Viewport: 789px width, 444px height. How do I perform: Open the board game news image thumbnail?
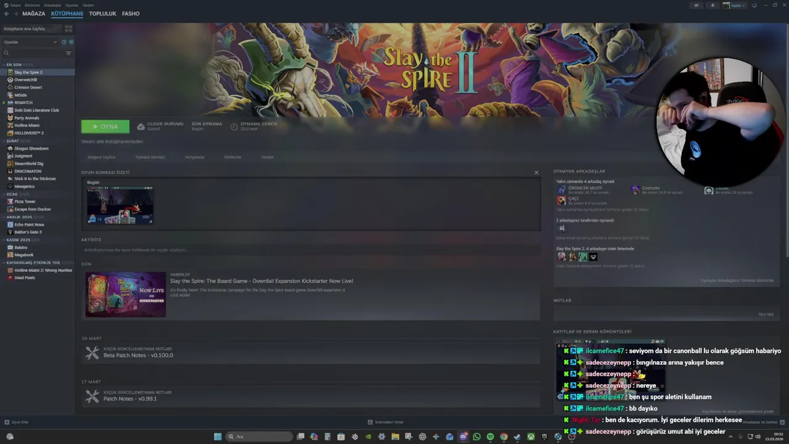126,295
